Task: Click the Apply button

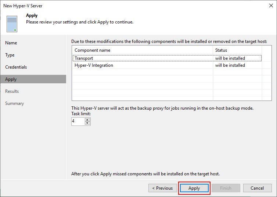Action: 194,188
